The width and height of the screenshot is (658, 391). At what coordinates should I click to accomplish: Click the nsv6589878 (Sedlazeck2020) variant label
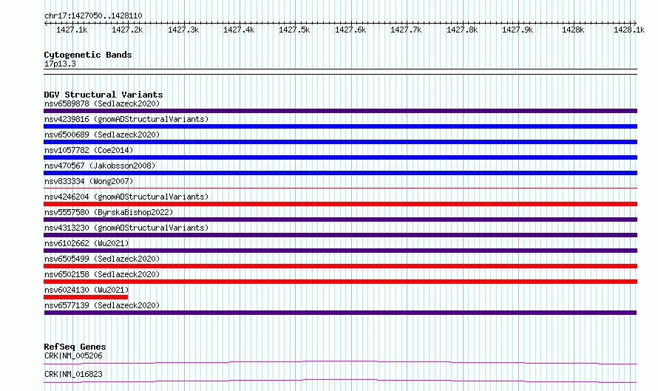coord(102,103)
